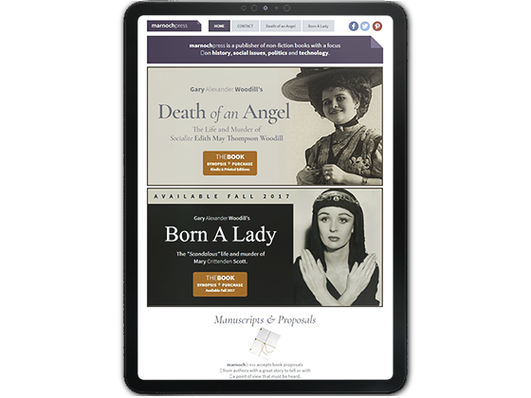Click the purple publisher description banner
531x398 pixels.
click(x=265, y=49)
